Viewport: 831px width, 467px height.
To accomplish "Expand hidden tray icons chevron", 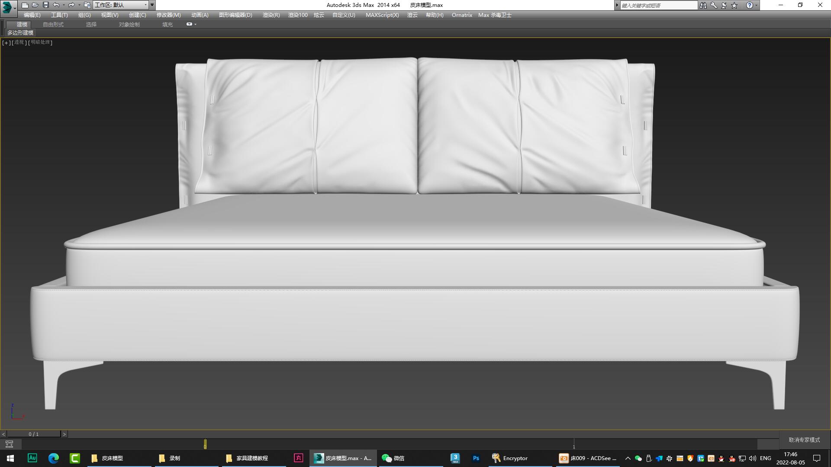I will [x=627, y=458].
